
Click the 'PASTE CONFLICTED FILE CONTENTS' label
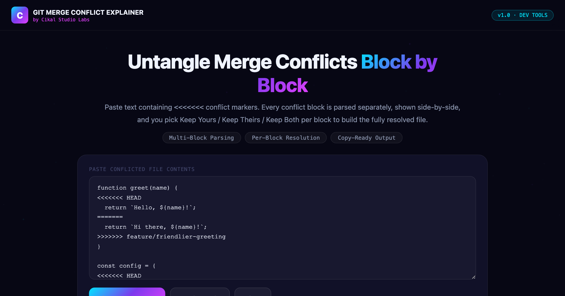(x=142, y=169)
